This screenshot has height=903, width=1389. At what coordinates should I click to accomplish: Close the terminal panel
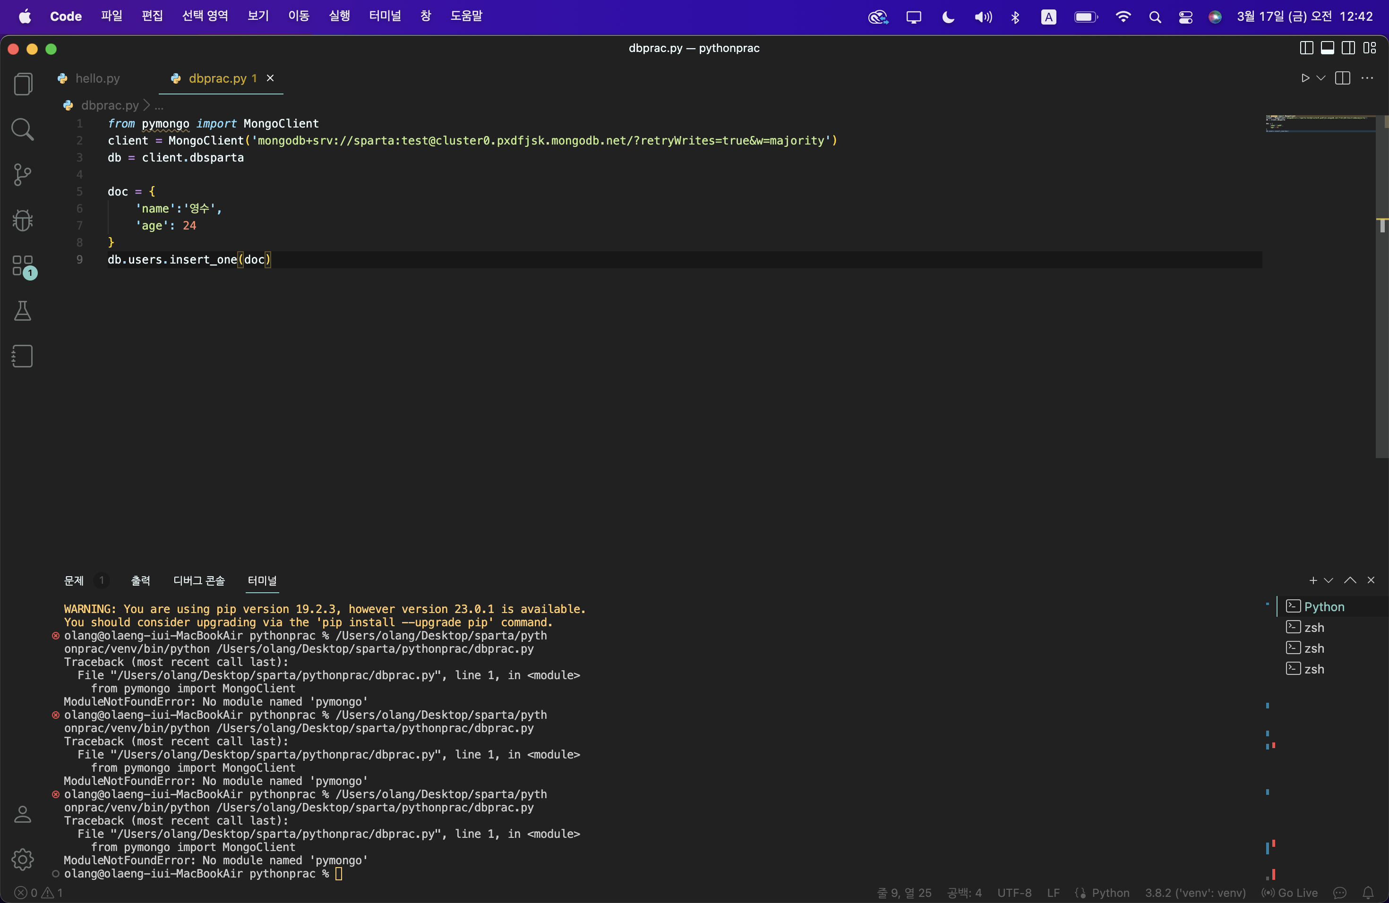click(x=1371, y=580)
